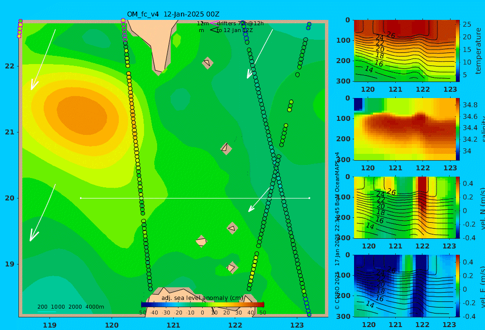Click the 'adj. sea level anomaly (cm)' label

(x=202, y=298)
